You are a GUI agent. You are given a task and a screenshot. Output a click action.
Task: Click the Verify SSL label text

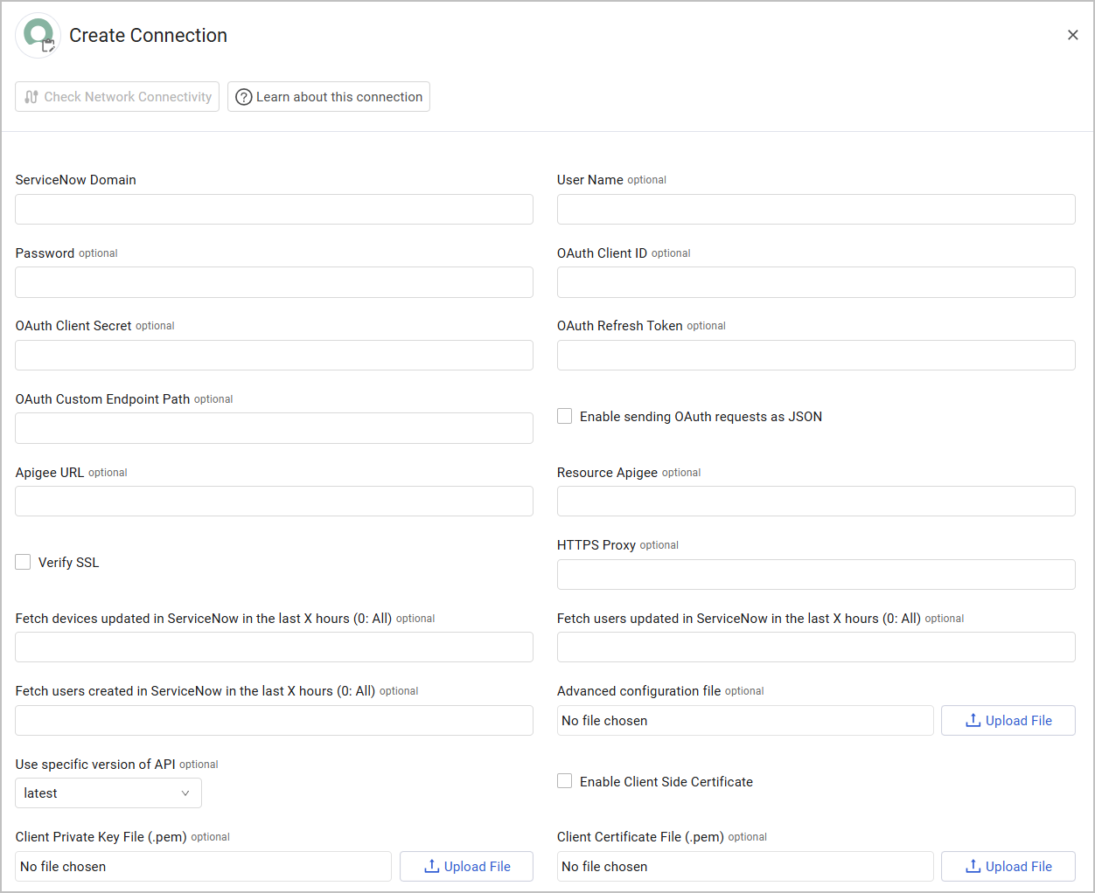coord(69,563)
